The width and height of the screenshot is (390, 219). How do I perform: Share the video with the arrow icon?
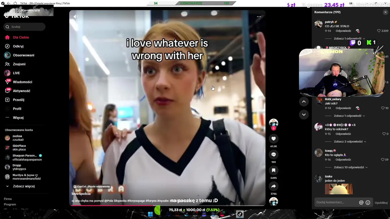tap(274, 186)
